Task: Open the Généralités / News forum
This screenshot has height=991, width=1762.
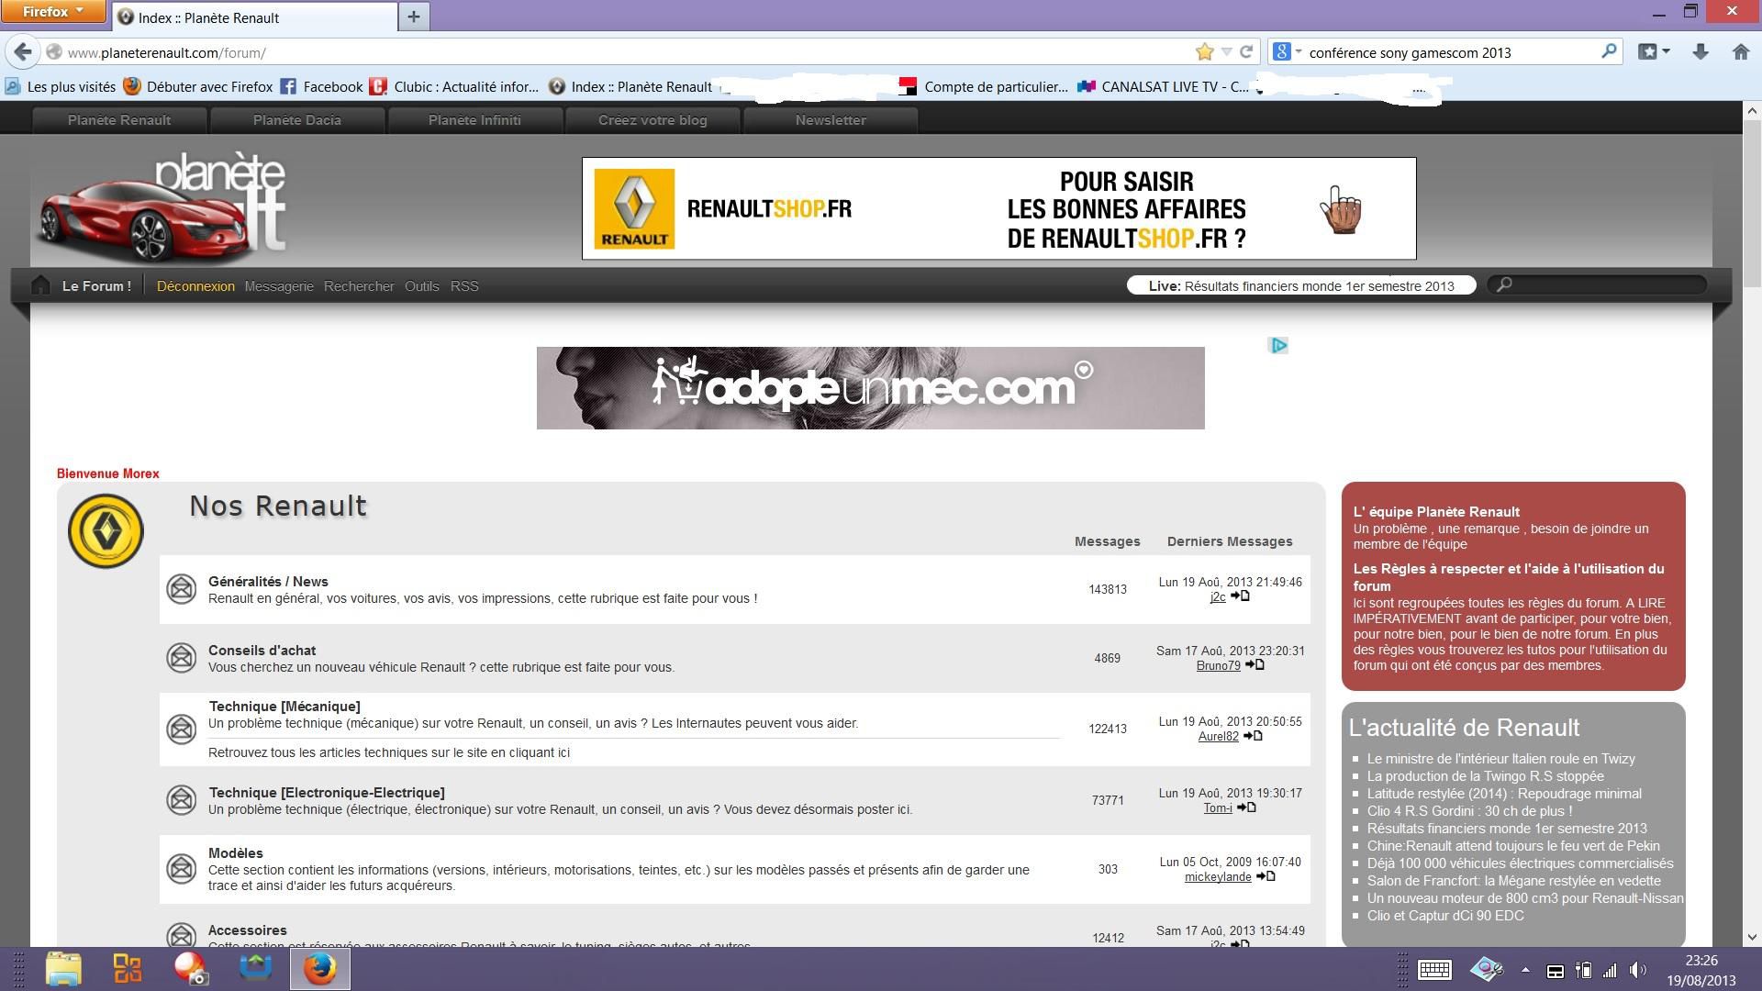Action: pyautogui.click(x=268, y=582)
